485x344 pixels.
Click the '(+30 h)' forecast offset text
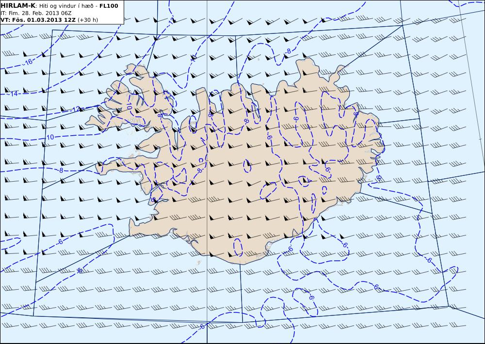click(87, 20)
